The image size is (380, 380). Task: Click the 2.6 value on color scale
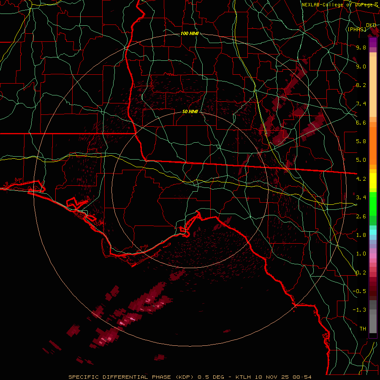361,216
